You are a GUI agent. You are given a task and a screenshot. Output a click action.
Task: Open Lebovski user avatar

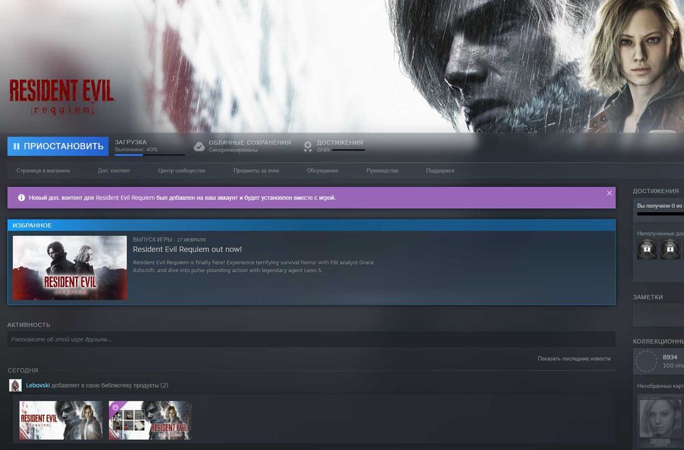(15, 386)
